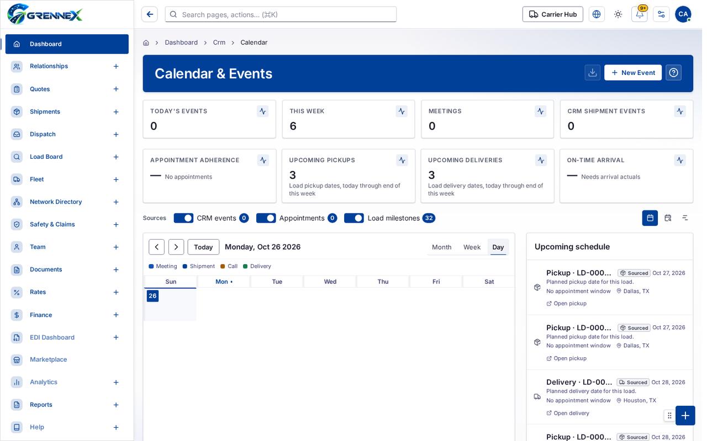Image resolution: width=707 pixels, height=441 pixels.
Task: Click the On-Time Arrival activity icon
Action: (680, 160)
